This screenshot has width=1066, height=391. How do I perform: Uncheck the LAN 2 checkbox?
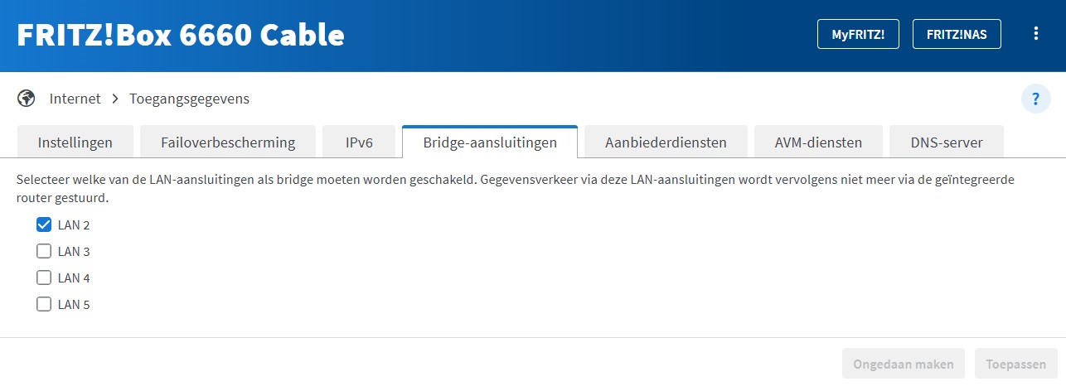coord(44,224)
